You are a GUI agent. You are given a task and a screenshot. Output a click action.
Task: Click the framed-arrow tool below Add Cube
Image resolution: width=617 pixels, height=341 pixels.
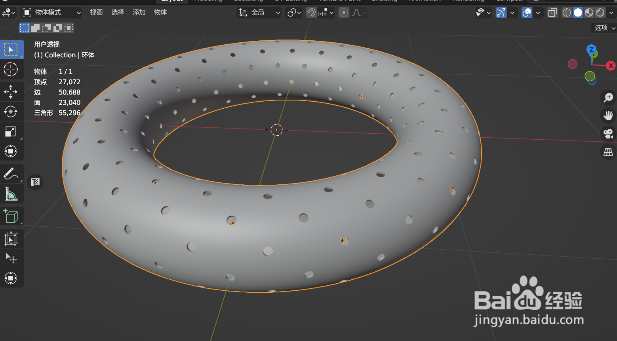pyautogui.click(x=11, y=239)
